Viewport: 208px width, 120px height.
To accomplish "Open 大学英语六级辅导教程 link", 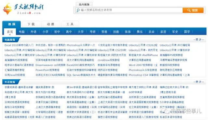I will pyautogui.click(x=141, y=112).
